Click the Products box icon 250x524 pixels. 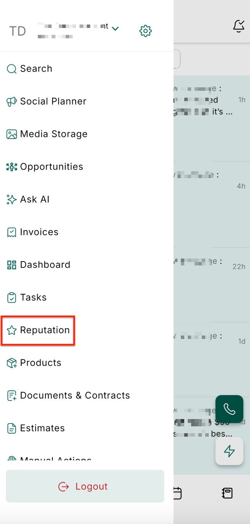(x=11, y=363)
